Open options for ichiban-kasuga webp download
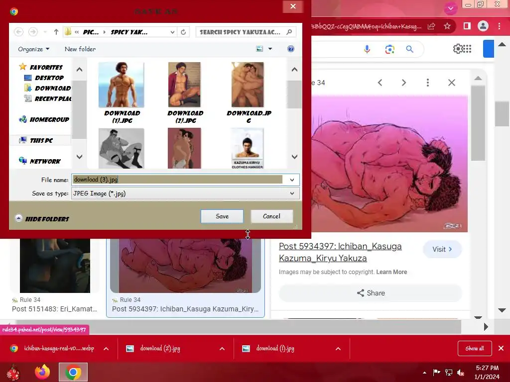 (106, 349)
